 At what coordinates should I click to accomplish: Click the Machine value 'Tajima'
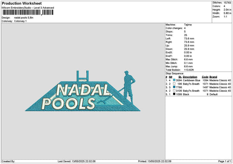pos(188,25)
